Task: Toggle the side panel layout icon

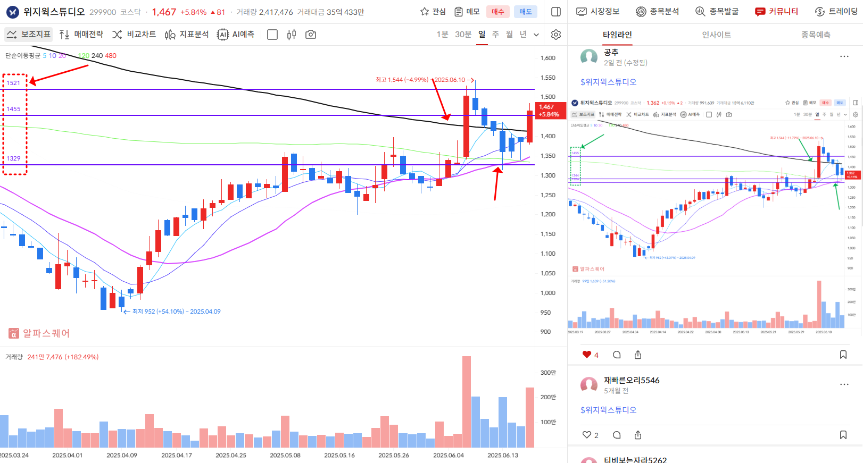Action: click(x=556, y=12)
